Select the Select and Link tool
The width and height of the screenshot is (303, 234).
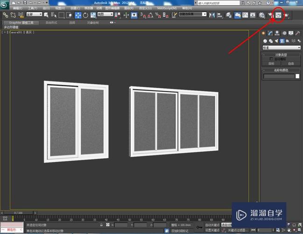[5, 15]
